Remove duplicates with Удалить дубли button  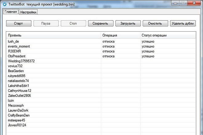(x=183, y=23)
